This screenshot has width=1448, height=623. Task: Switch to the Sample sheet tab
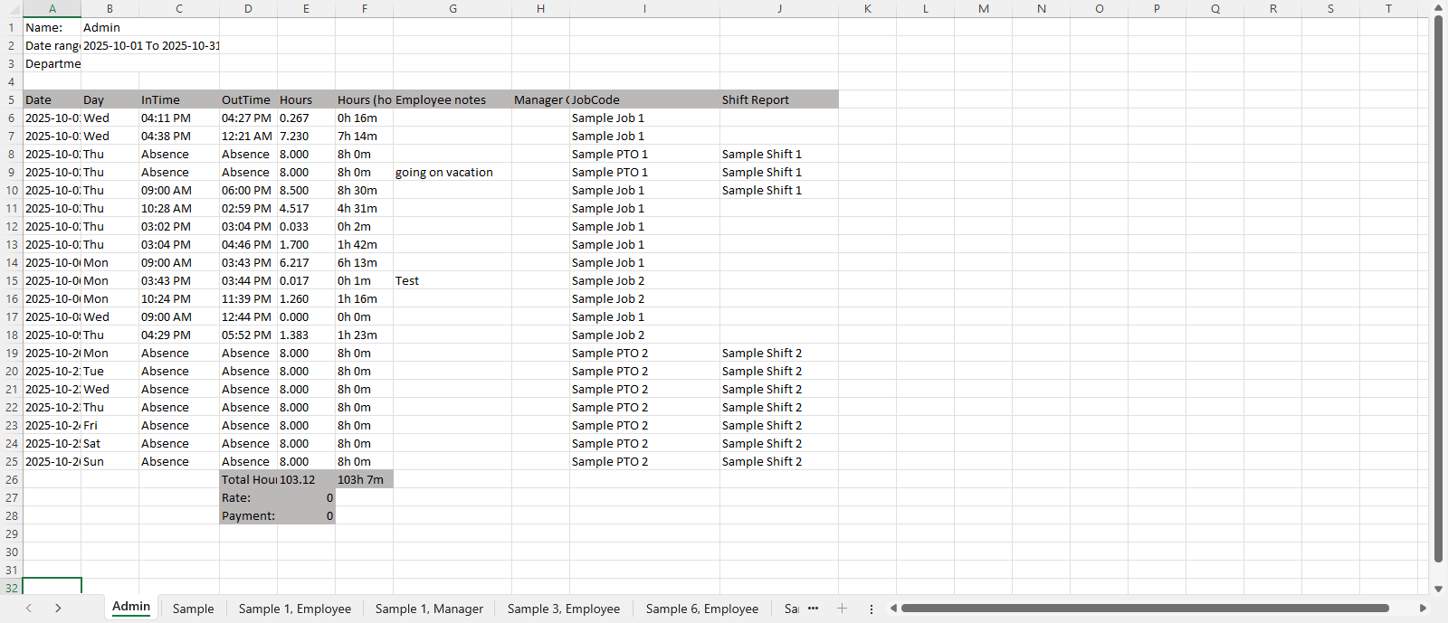(x=193, y=609)
